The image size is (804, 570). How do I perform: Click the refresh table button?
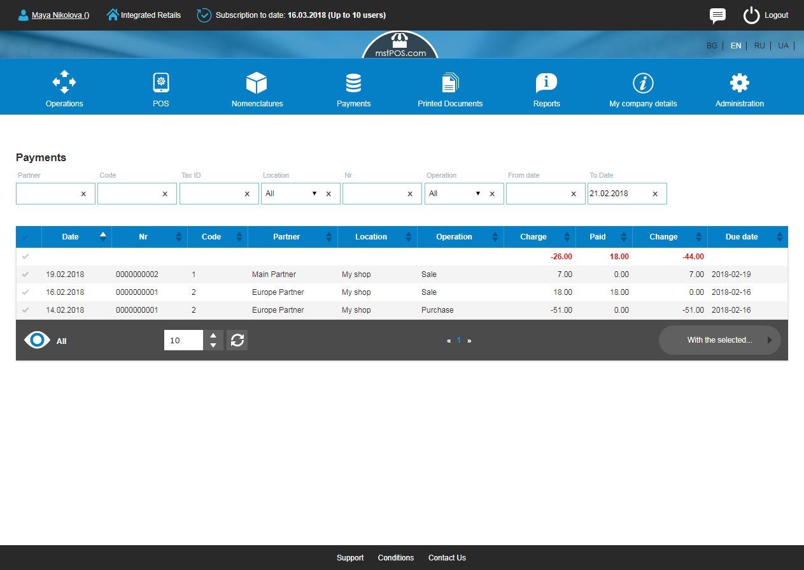[237, 340]
